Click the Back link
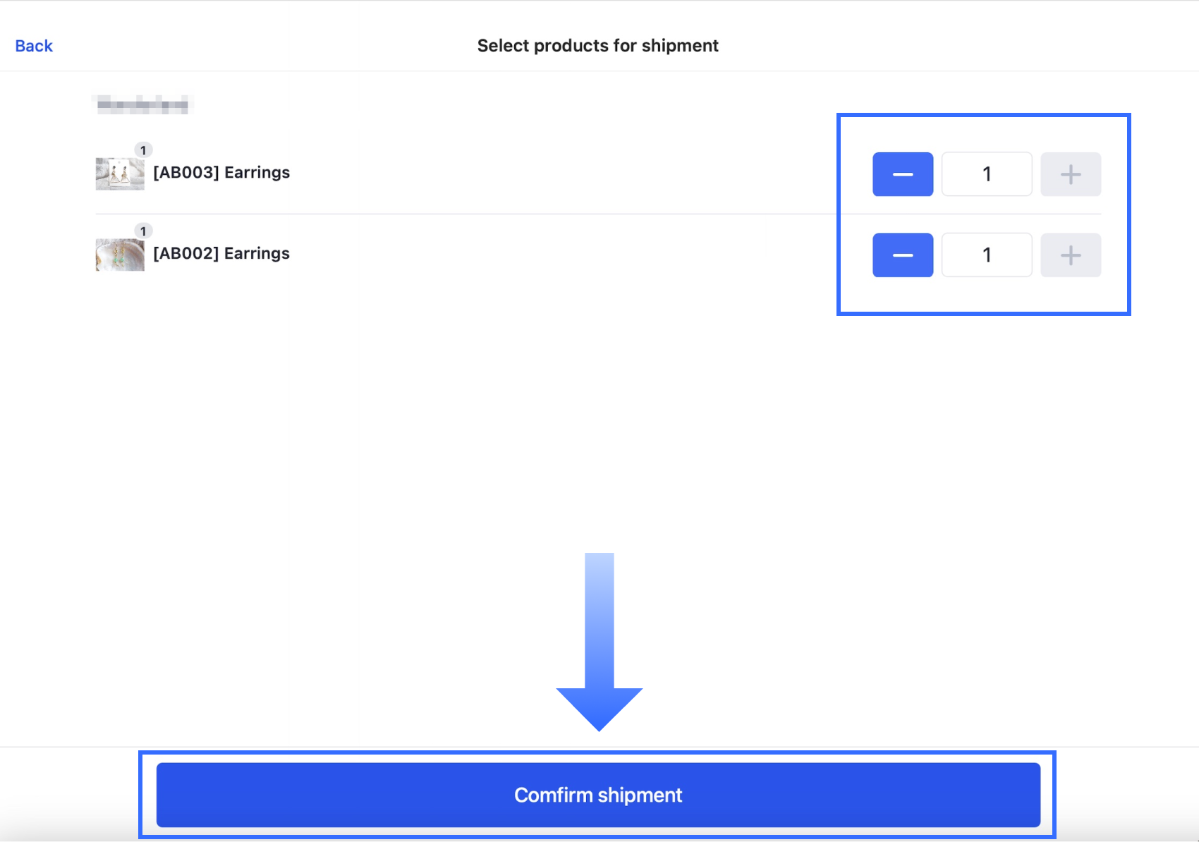1199x842 pixels. [x=34, y=46]
